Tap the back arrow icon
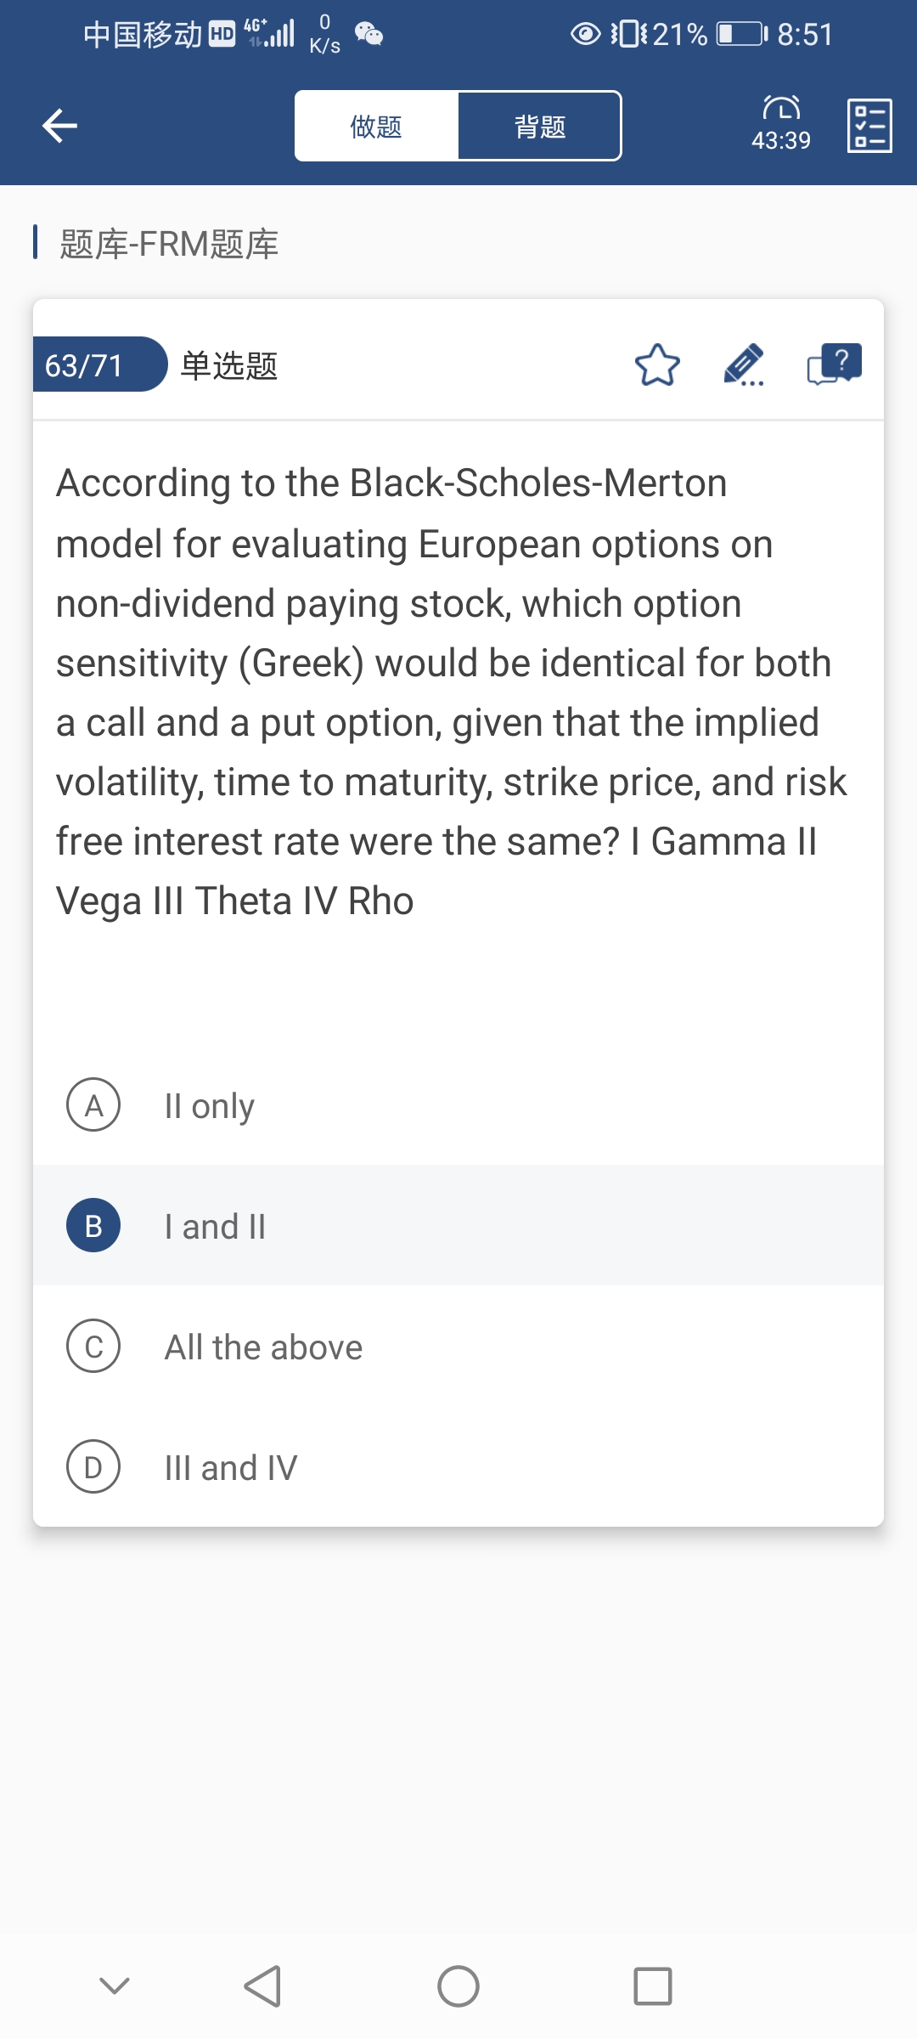This screenshot has width=917, height=2039. pyautogui.click(x=59, y=126)
